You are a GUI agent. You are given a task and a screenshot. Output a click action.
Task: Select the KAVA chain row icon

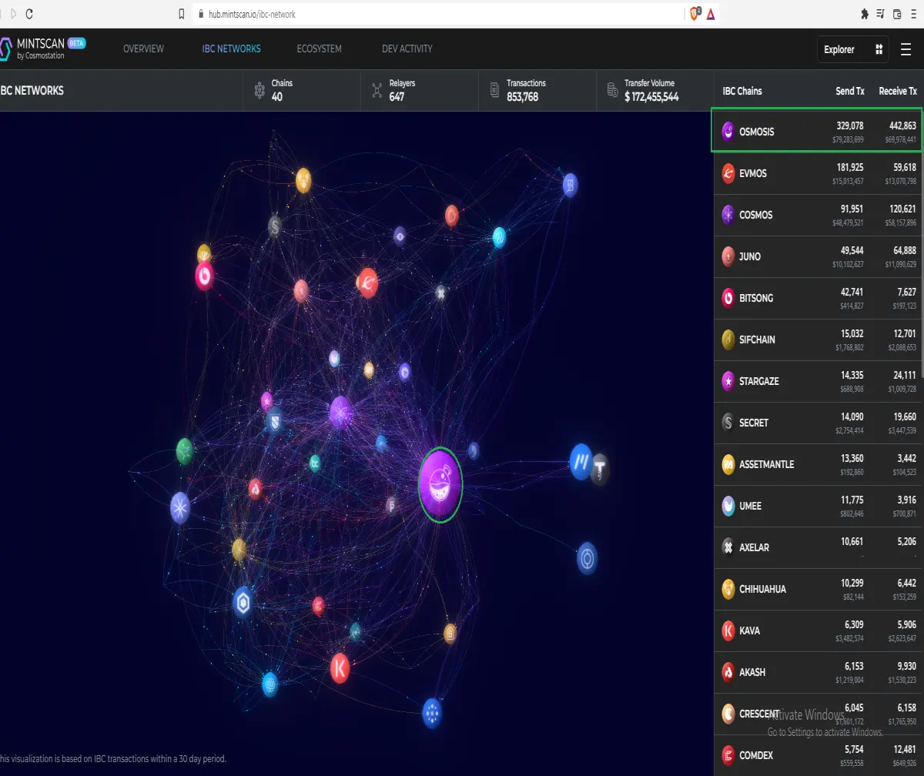pyautogui.click(x=728, y=630)
